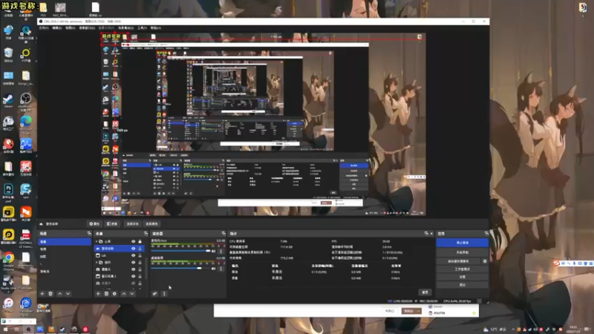Close the Stats dock with X icon
594x334 pixels.
[x=431, y=233]
